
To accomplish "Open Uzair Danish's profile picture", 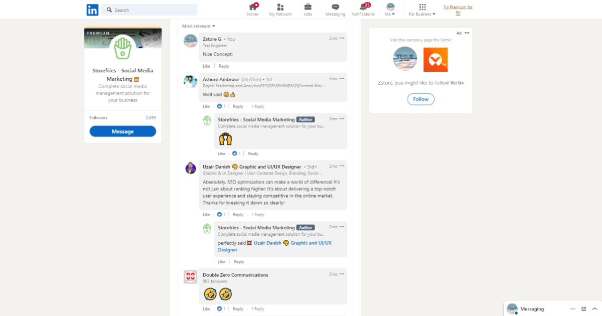I will (x=191, y=169).
